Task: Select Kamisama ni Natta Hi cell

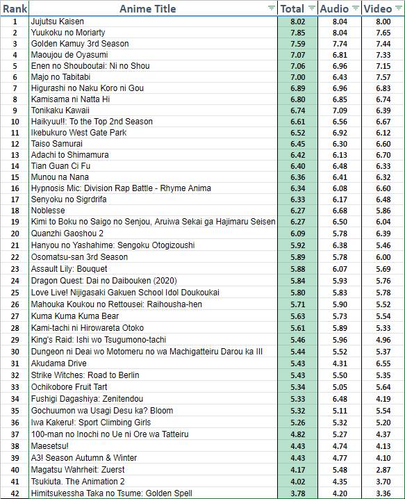Action: pos(153,99)
